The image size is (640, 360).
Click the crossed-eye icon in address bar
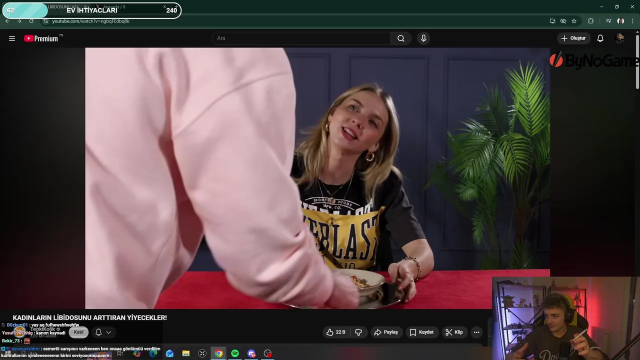563,21
